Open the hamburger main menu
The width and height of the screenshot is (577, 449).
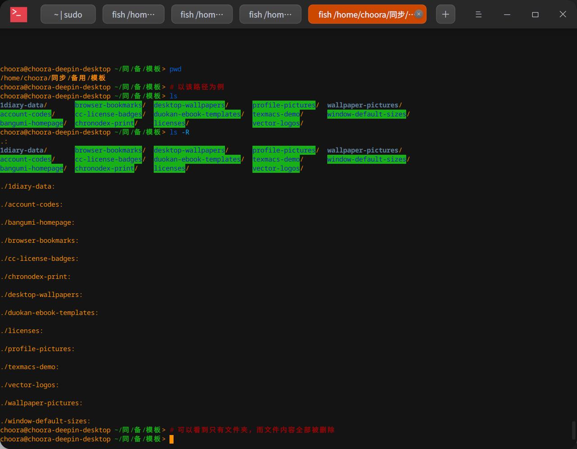click(478, 14)
